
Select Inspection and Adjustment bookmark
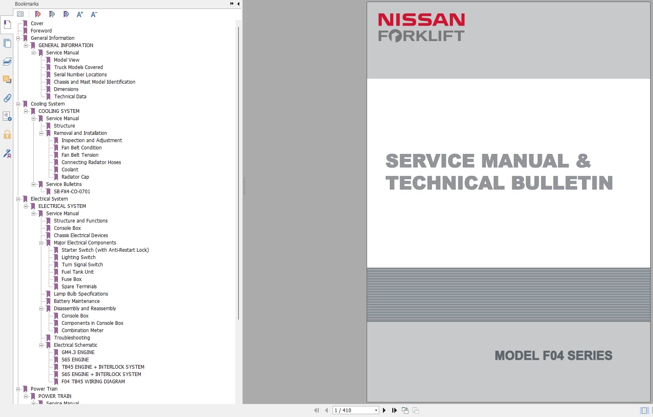92,140
